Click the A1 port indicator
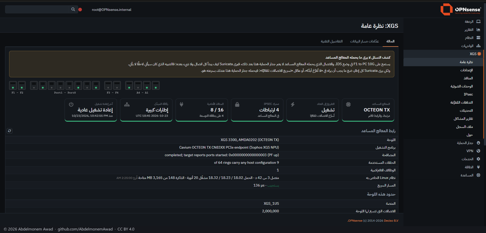This screenshot has width=486, height=233. [x=156, y=85]
